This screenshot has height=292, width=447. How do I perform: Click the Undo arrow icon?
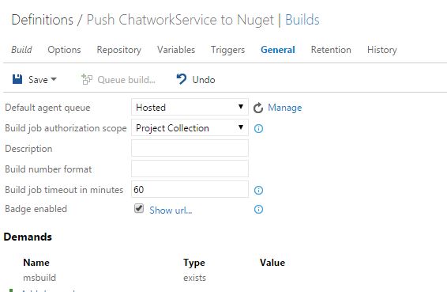[x=182, y=79]
